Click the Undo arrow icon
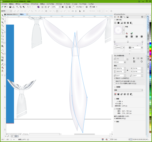Screen dimensions: 152x142 [x=28, y=7]
